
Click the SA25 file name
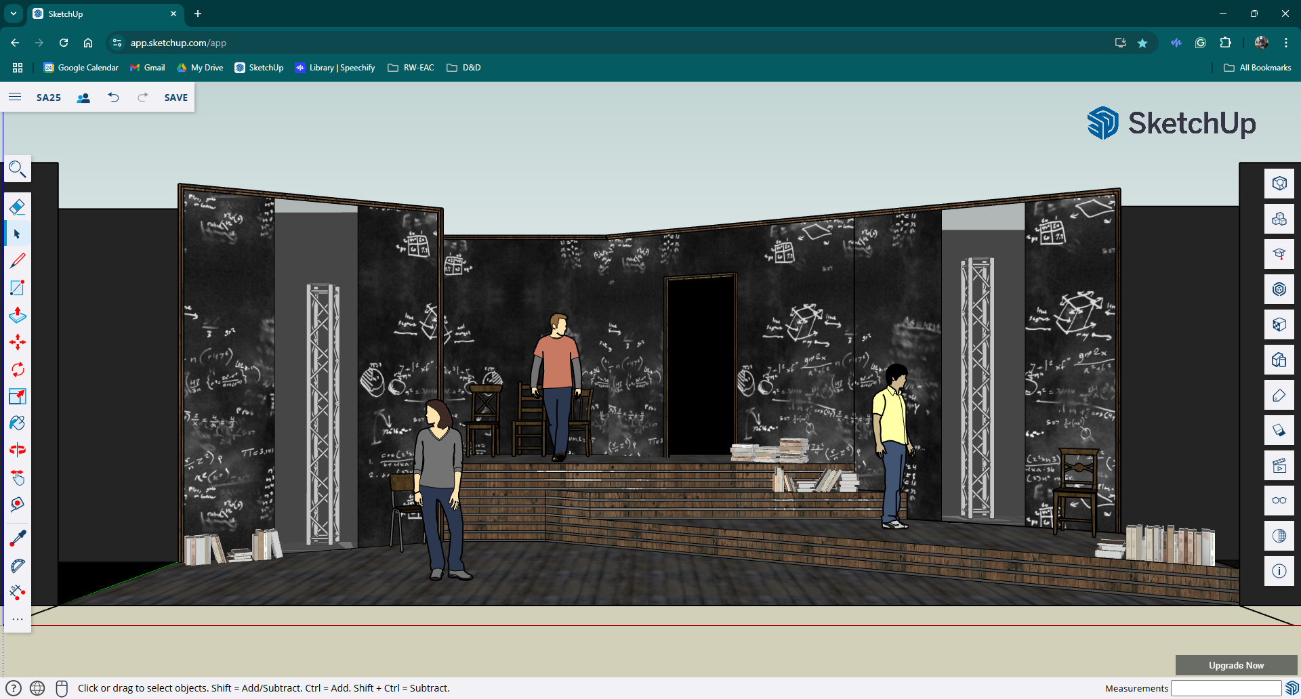click(x=49, y=98)
